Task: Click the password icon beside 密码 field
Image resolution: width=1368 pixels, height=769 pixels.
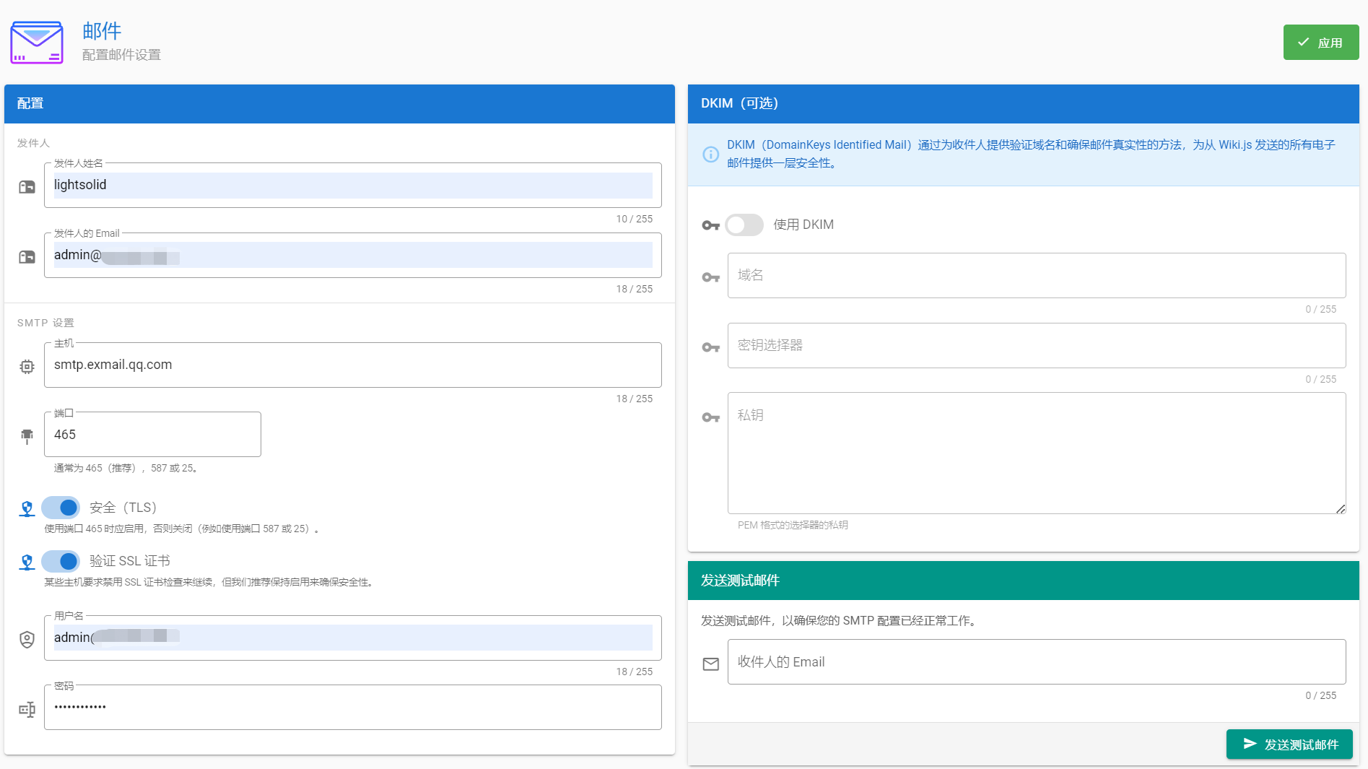Action: 27,710
